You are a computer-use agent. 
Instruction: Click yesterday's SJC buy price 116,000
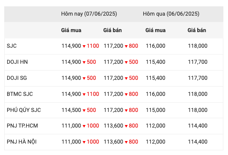156,46
